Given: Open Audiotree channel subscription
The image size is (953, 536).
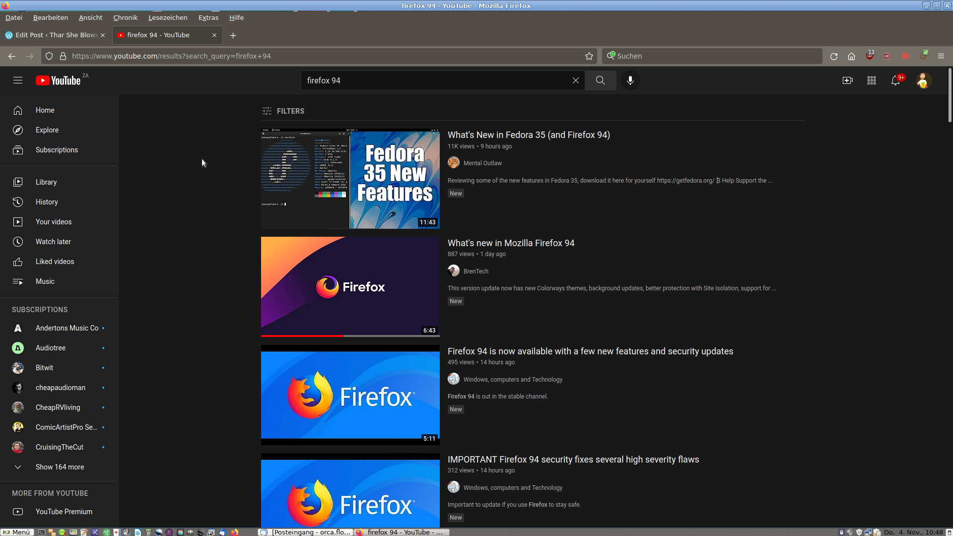Looking at the screenshot, I should (x=59, y=348).
